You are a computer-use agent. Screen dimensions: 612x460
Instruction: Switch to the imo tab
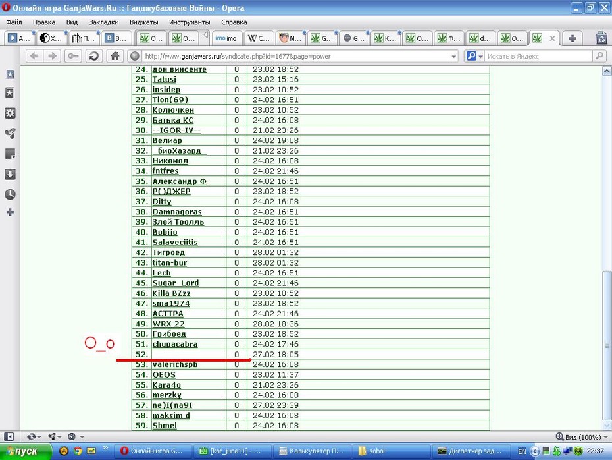226,38
